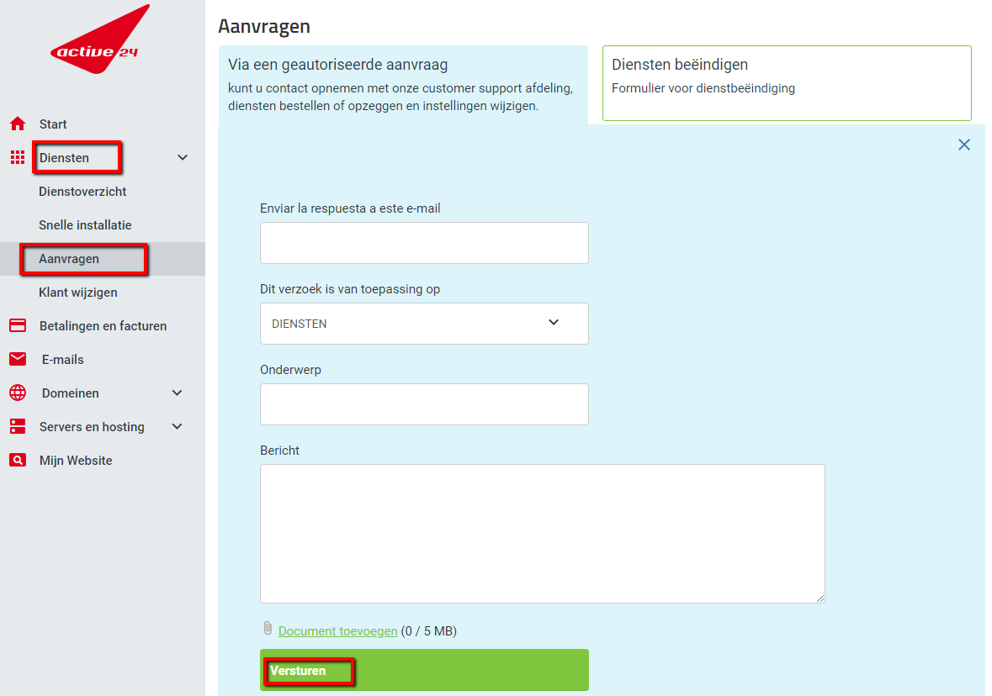
Task: Open Servers en hosting menu item
Action: tap(92, 427)
